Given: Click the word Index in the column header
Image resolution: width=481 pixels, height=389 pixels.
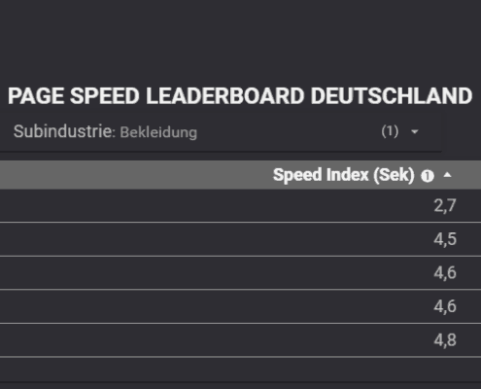Looking at the screenshot, I should pyautogui.click(x=347, y=175).
